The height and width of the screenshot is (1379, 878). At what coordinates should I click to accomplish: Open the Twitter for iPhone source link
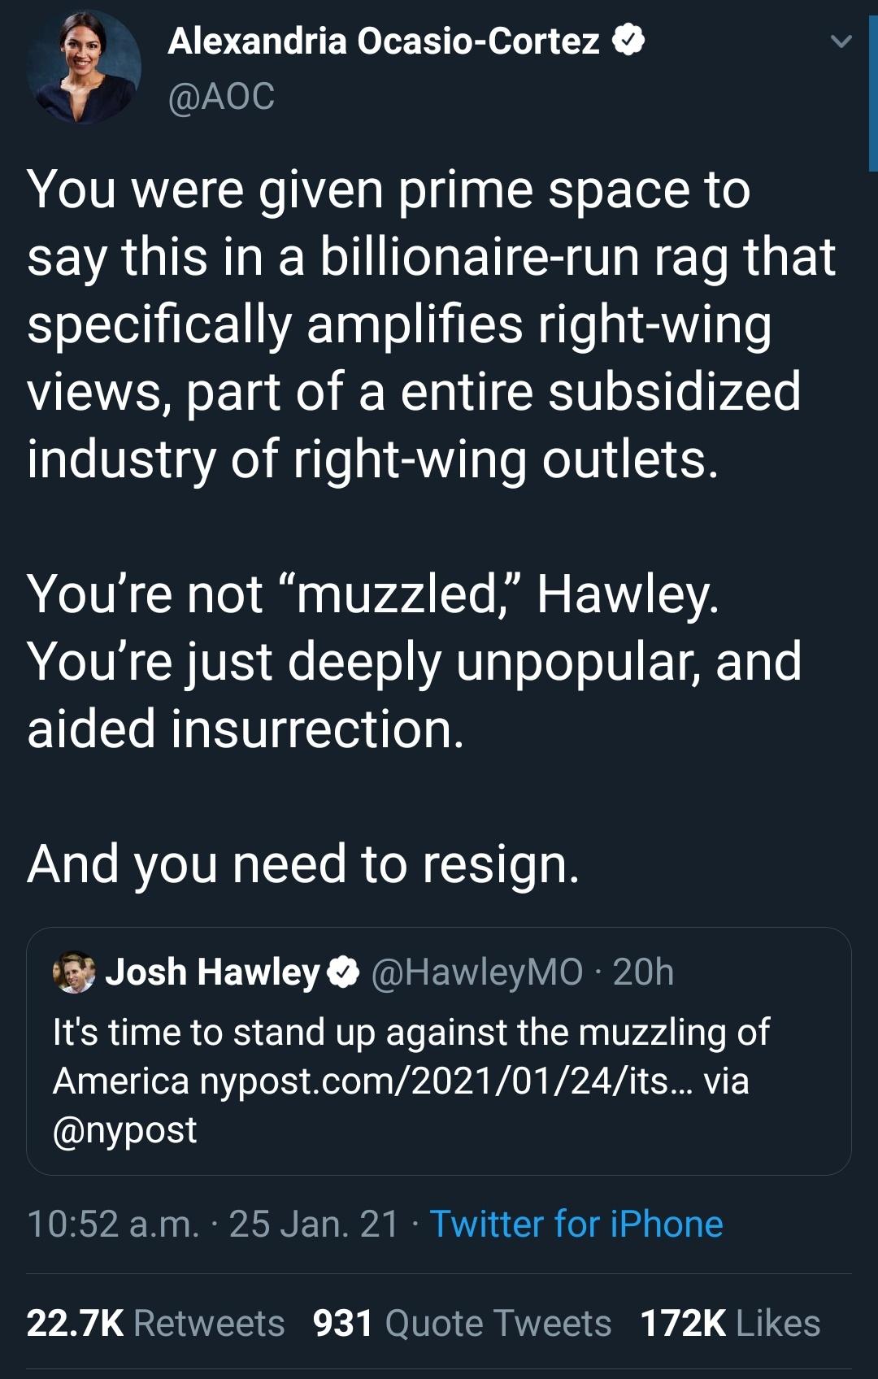(576, 1224)
